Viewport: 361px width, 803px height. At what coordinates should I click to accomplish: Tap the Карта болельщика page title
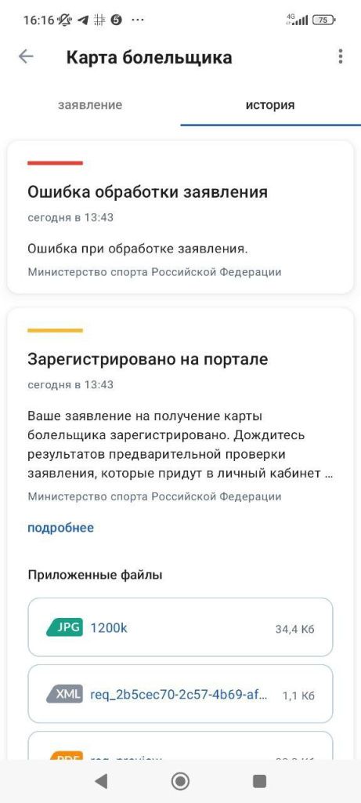point(150,57)
